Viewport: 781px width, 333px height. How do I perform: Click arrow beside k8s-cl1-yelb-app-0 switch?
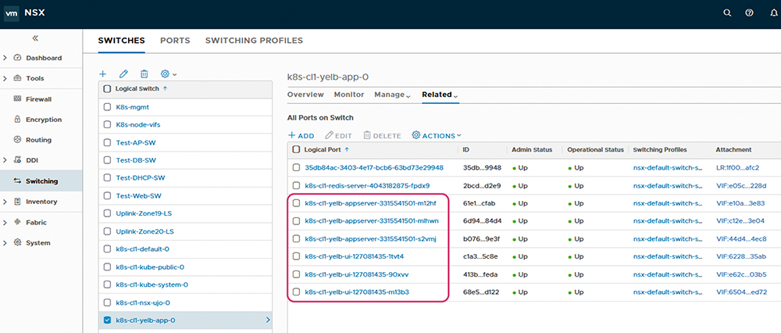[x=268, y=320]
